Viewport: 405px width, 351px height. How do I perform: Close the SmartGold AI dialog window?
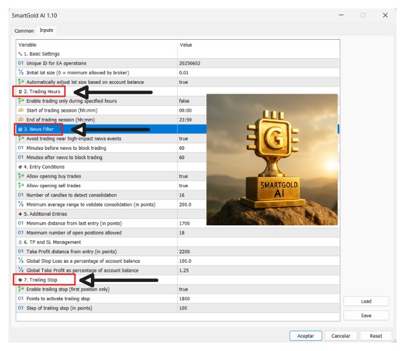click(385, 15)
